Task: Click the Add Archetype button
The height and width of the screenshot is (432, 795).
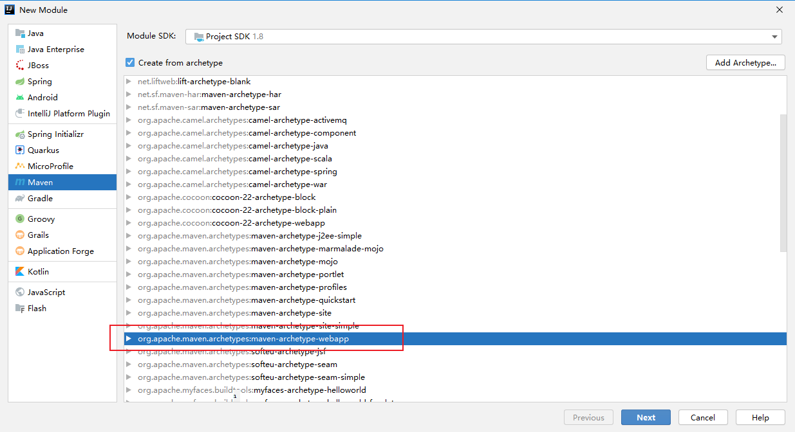Action: point(745,62)
